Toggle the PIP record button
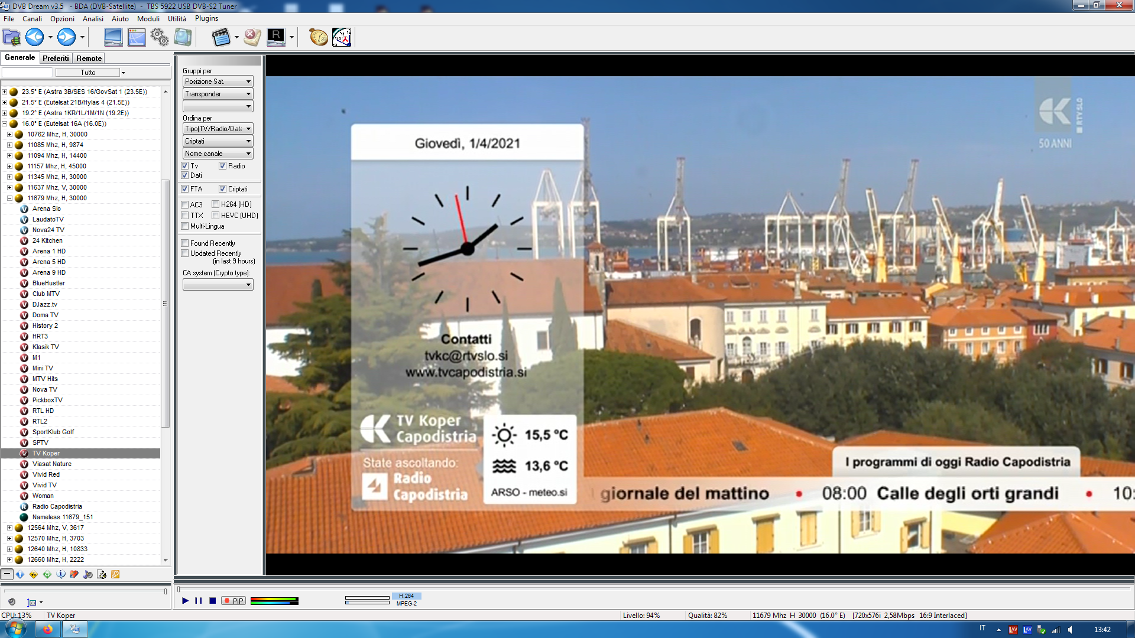The image size is (1135, 638). pyautogui.click(x=234, y=601)
